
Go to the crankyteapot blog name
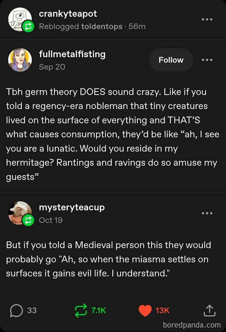pyautogui.click(x=68, y=14)
